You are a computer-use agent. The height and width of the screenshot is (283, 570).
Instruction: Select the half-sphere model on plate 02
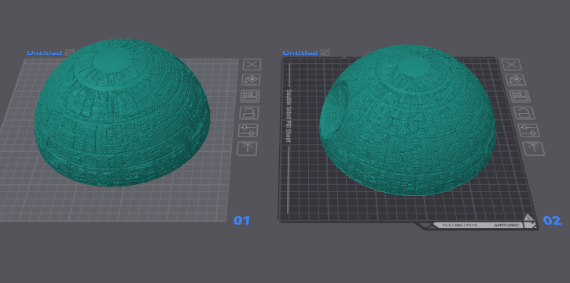407,120
